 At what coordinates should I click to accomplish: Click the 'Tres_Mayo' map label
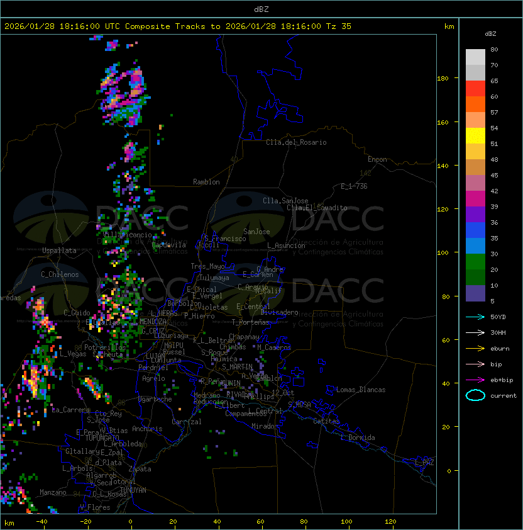pos(207,266)
